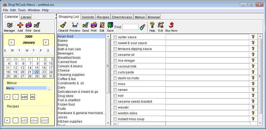Click the Add plus icon in Calendar

(x=20, y=25)
